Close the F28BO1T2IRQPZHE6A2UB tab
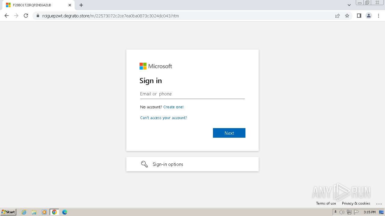Image resolution: width=385 pixels, height=216 pixels. (x=70, y=5)
